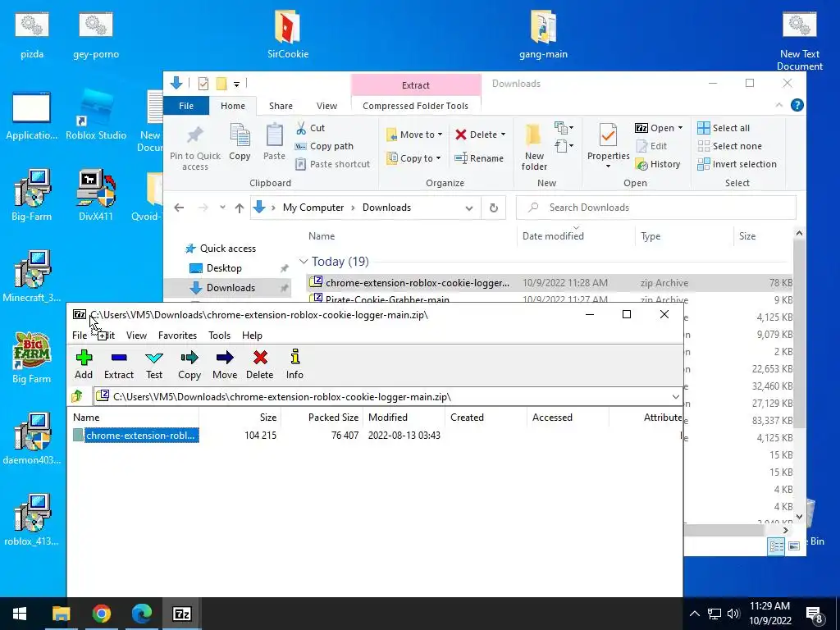The height and width of the screenshot is (630, 840).
Task: Sort 7-Zip list by Created column
Action: [x=467, y=418]
